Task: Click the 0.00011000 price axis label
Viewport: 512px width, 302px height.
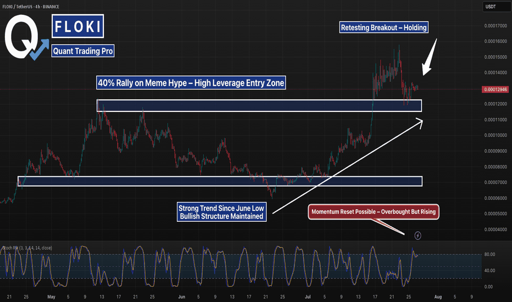Action: click(x=496, y=120)
